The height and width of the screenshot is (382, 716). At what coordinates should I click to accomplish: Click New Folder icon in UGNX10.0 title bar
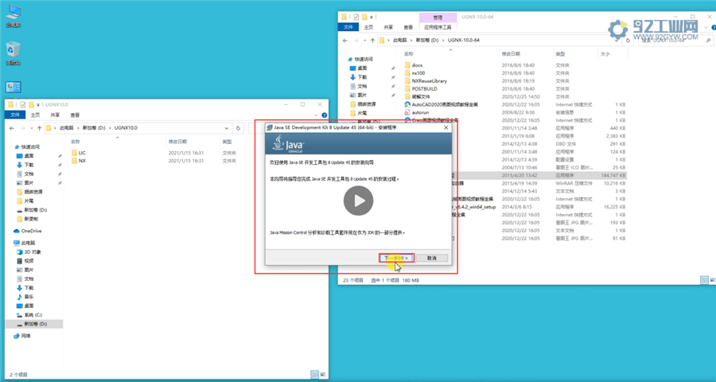tap(31, 104)
